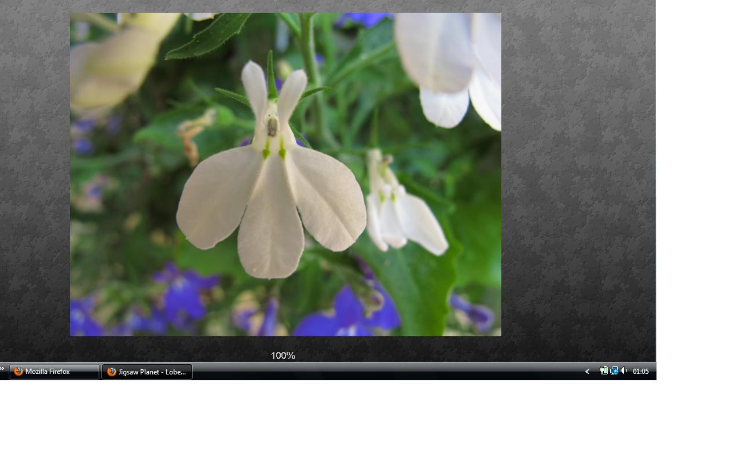Expand the Quick Launch overflow chevron
The image size is (741, 463).
pos(2,369)
